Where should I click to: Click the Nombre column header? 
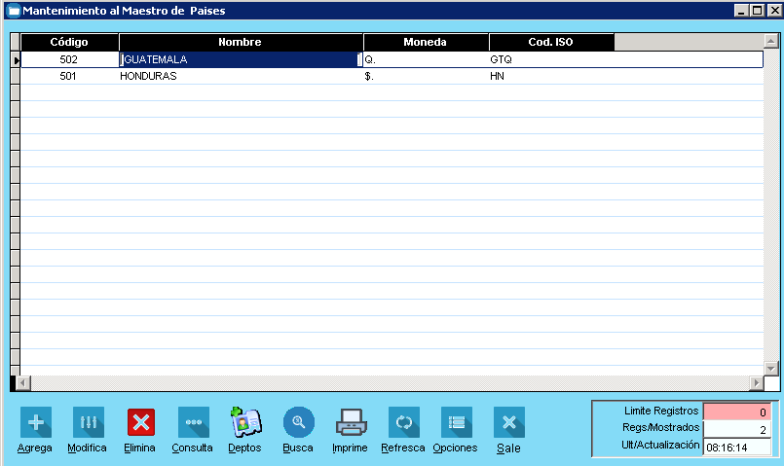coord(241,43)
